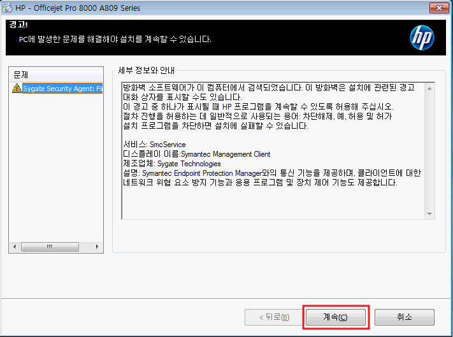Click the warning icon beside Sygate Security Agent
The width and height of the screenshot is (453, 337).
tap(17, 89)
